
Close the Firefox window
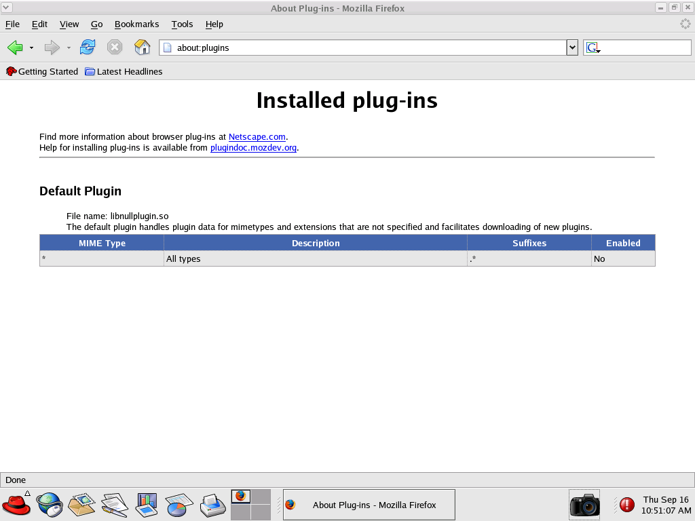tap(688, 7)
